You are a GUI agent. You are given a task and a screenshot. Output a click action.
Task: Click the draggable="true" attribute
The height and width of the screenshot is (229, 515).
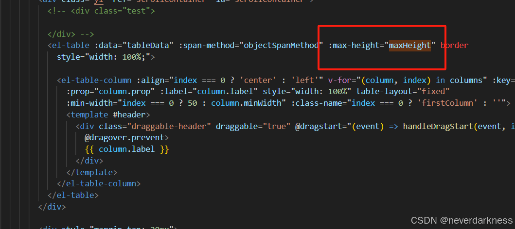[253, 127]
